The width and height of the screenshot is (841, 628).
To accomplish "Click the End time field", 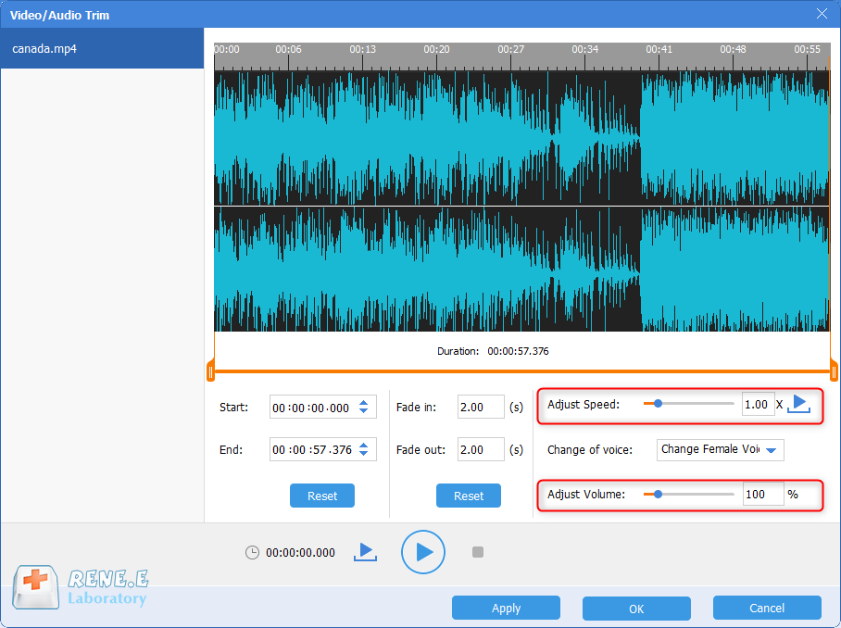I will pyautogui.click(x=323, y=449).
